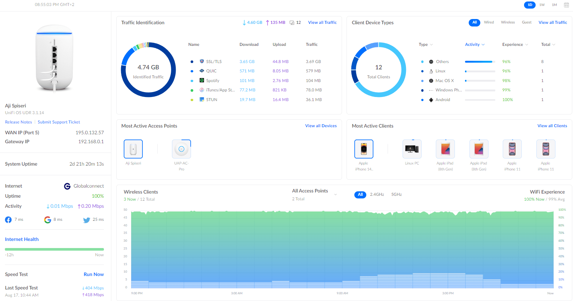Screen dimensions: 573x301
Task: Click the Google latency icon
Action: point(47,220)
